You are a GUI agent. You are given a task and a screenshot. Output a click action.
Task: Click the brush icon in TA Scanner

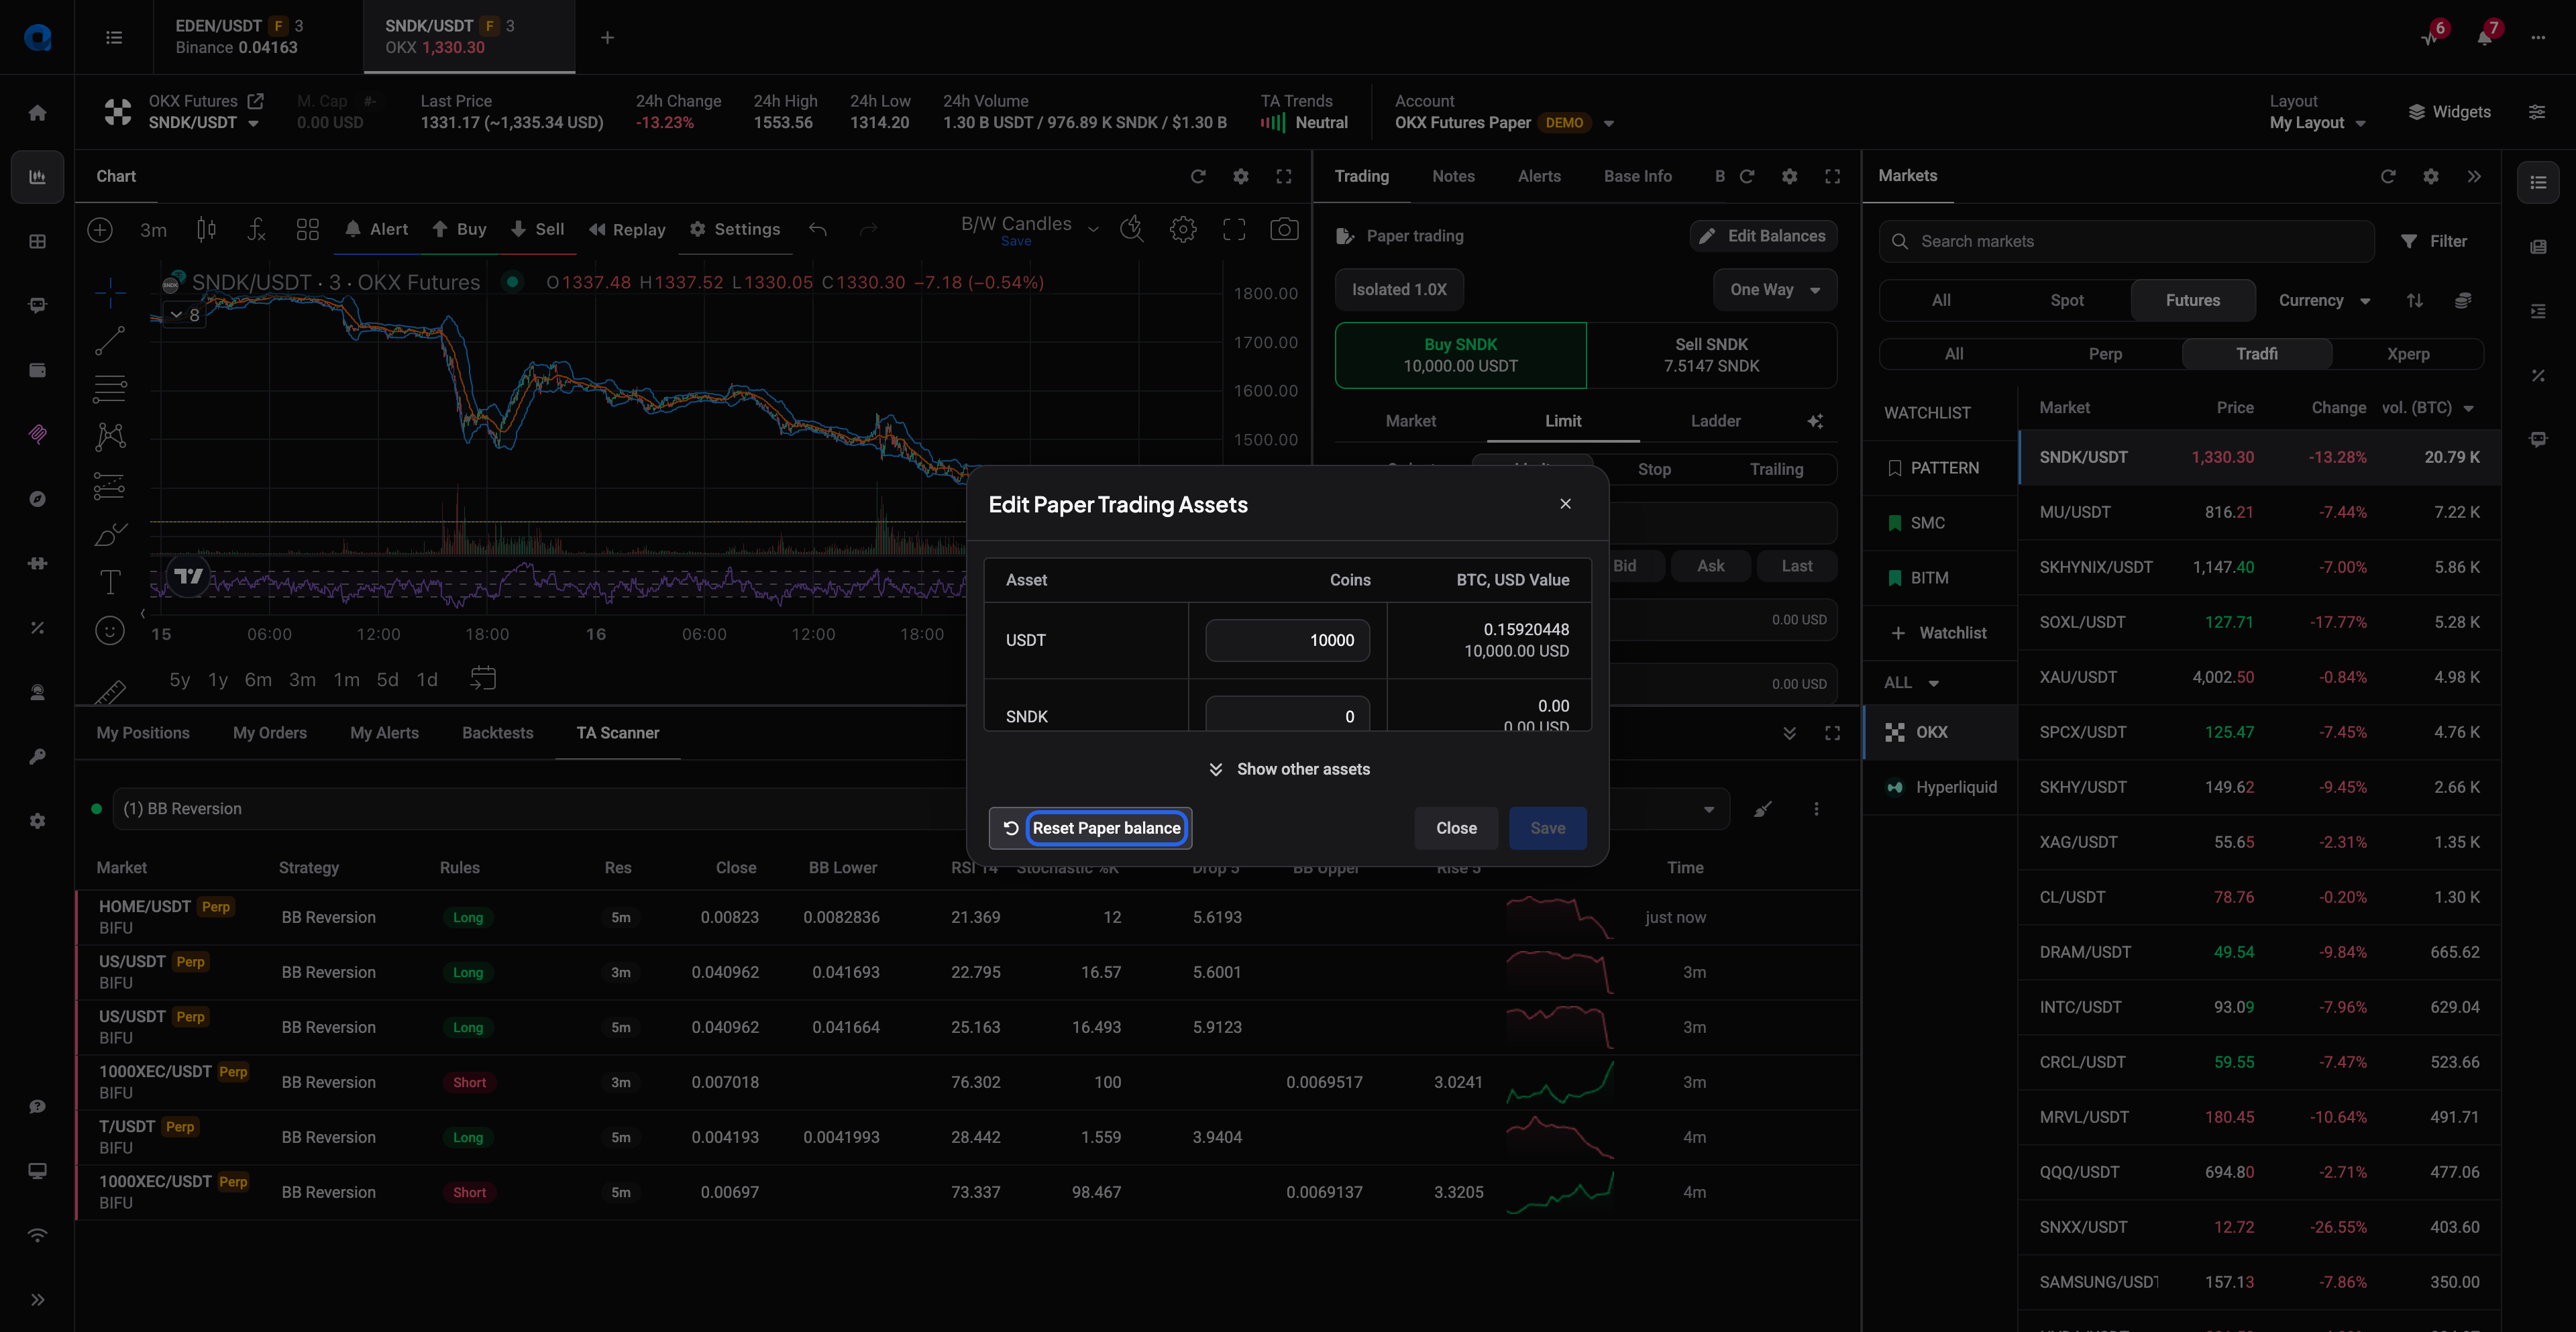pyautogui.click(x=1763, y=809)
